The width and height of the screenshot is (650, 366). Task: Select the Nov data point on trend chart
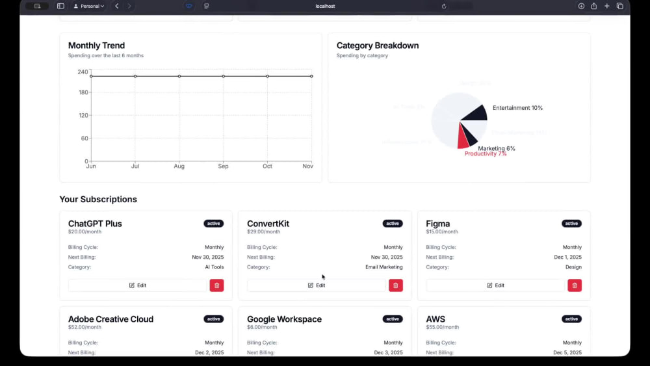(x=311, y=76)
